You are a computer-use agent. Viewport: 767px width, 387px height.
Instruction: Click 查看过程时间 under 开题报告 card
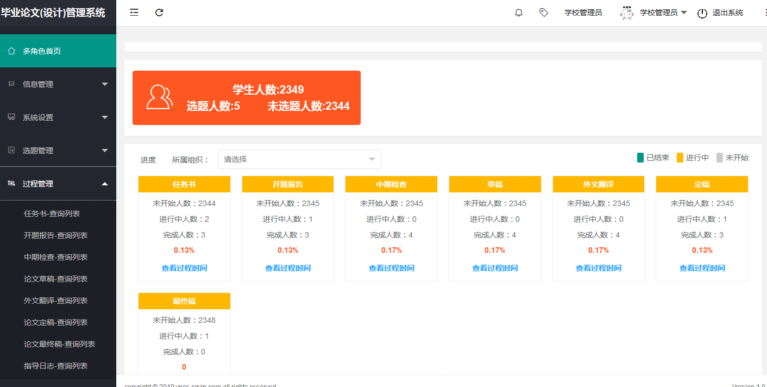(x=288, y=268)
